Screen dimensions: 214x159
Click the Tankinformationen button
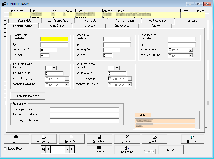click(x=28, y=96)
